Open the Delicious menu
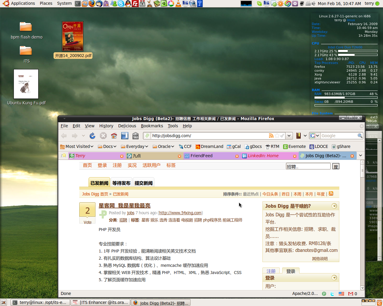 [x=127, y=126]
